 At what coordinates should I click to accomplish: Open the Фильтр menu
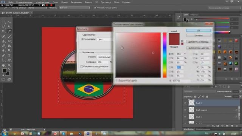pos(88,2)
